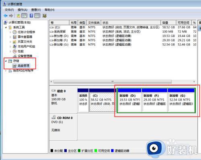Select the (C:) 58.52 GB partition block
Image resolution: width=201 pixels, height=160 pixels.
[x=102, y=100]
